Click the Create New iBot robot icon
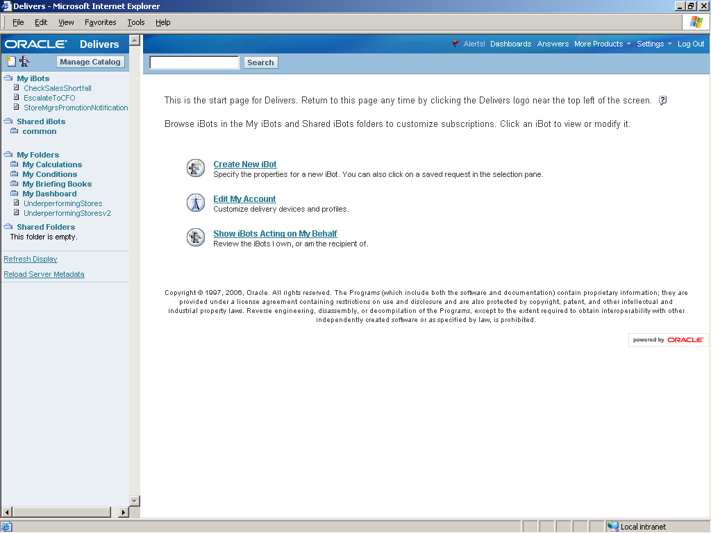Viewport: 711px width, 533px height. 196,168
